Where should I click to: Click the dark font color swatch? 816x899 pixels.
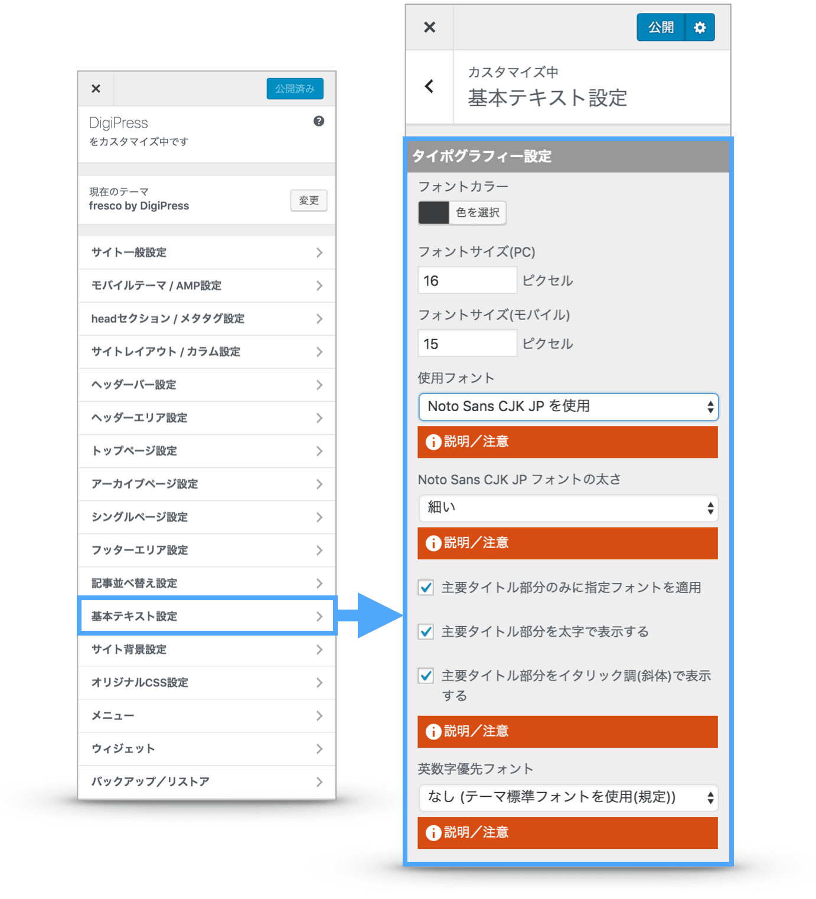click(433, 213)
